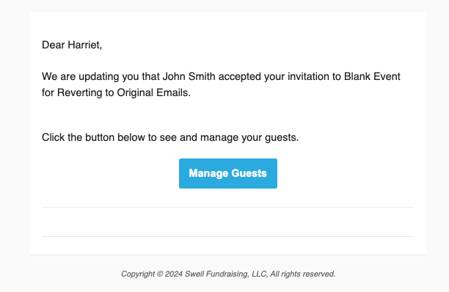Click the 'Click the button below' sentence
Viewport: 449px width, 292px height.
170,137
